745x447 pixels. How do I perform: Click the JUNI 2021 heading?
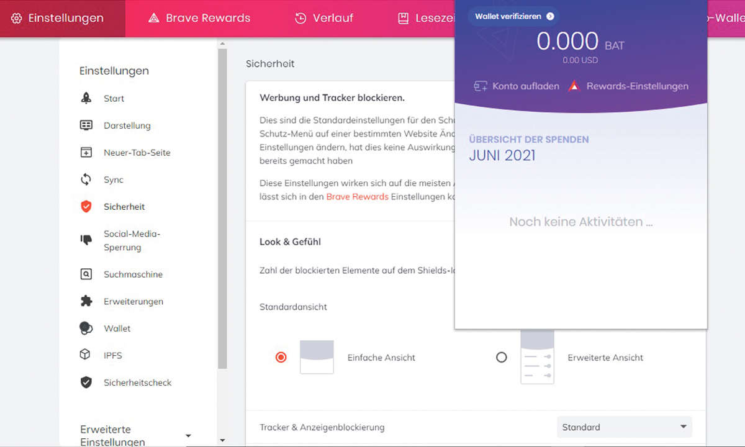(502, 155)
